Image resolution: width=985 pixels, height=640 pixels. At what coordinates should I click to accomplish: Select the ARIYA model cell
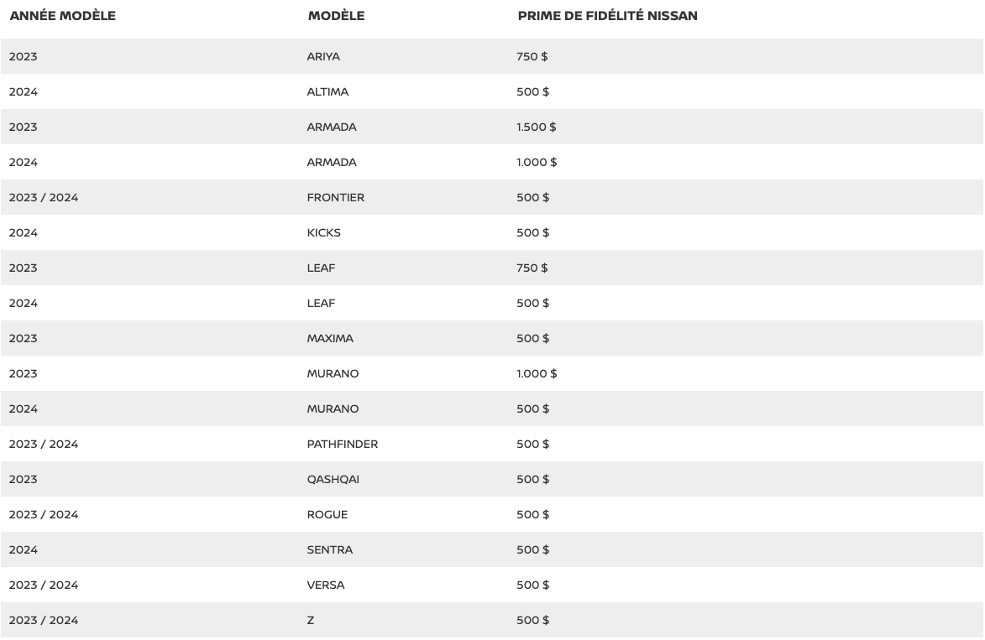coord(323,56)
